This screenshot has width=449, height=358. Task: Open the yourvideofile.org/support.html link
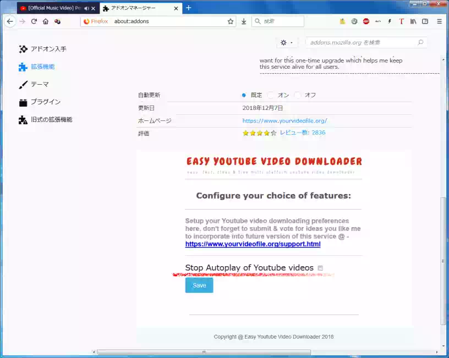pyautogui.click(x=253, y=244)
